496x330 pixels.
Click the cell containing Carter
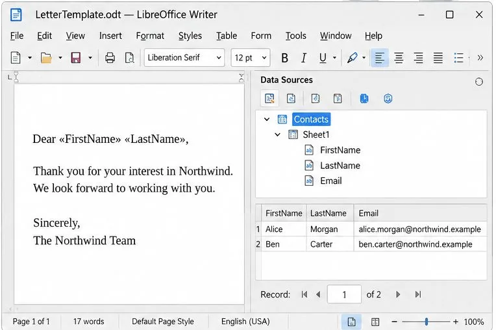pyautogui.click(x=330, y=244)
